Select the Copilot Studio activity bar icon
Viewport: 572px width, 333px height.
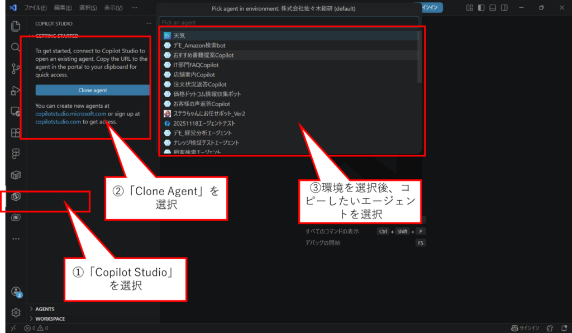coord(16,197)
